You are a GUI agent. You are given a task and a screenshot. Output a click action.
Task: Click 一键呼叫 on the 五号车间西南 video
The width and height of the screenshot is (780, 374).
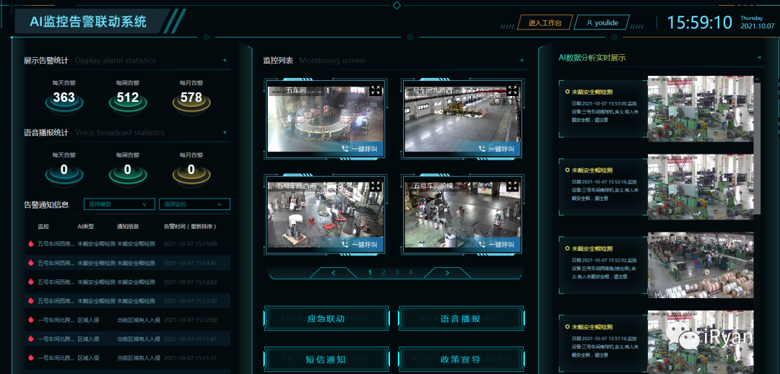(360, 244)
